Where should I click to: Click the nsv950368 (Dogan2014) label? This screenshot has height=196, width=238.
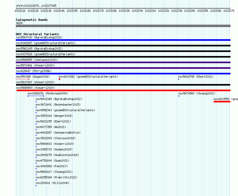[x=33, y=77]
